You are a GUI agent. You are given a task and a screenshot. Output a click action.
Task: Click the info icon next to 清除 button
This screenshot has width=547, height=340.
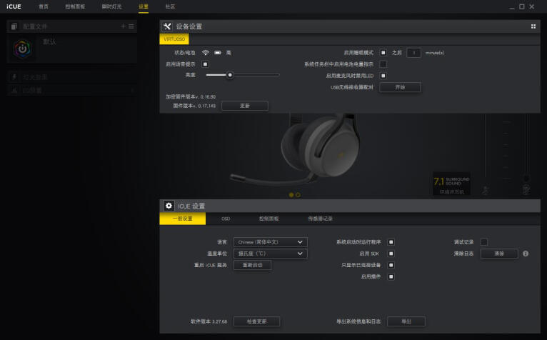pyautogui.click(x=525, y=254)
